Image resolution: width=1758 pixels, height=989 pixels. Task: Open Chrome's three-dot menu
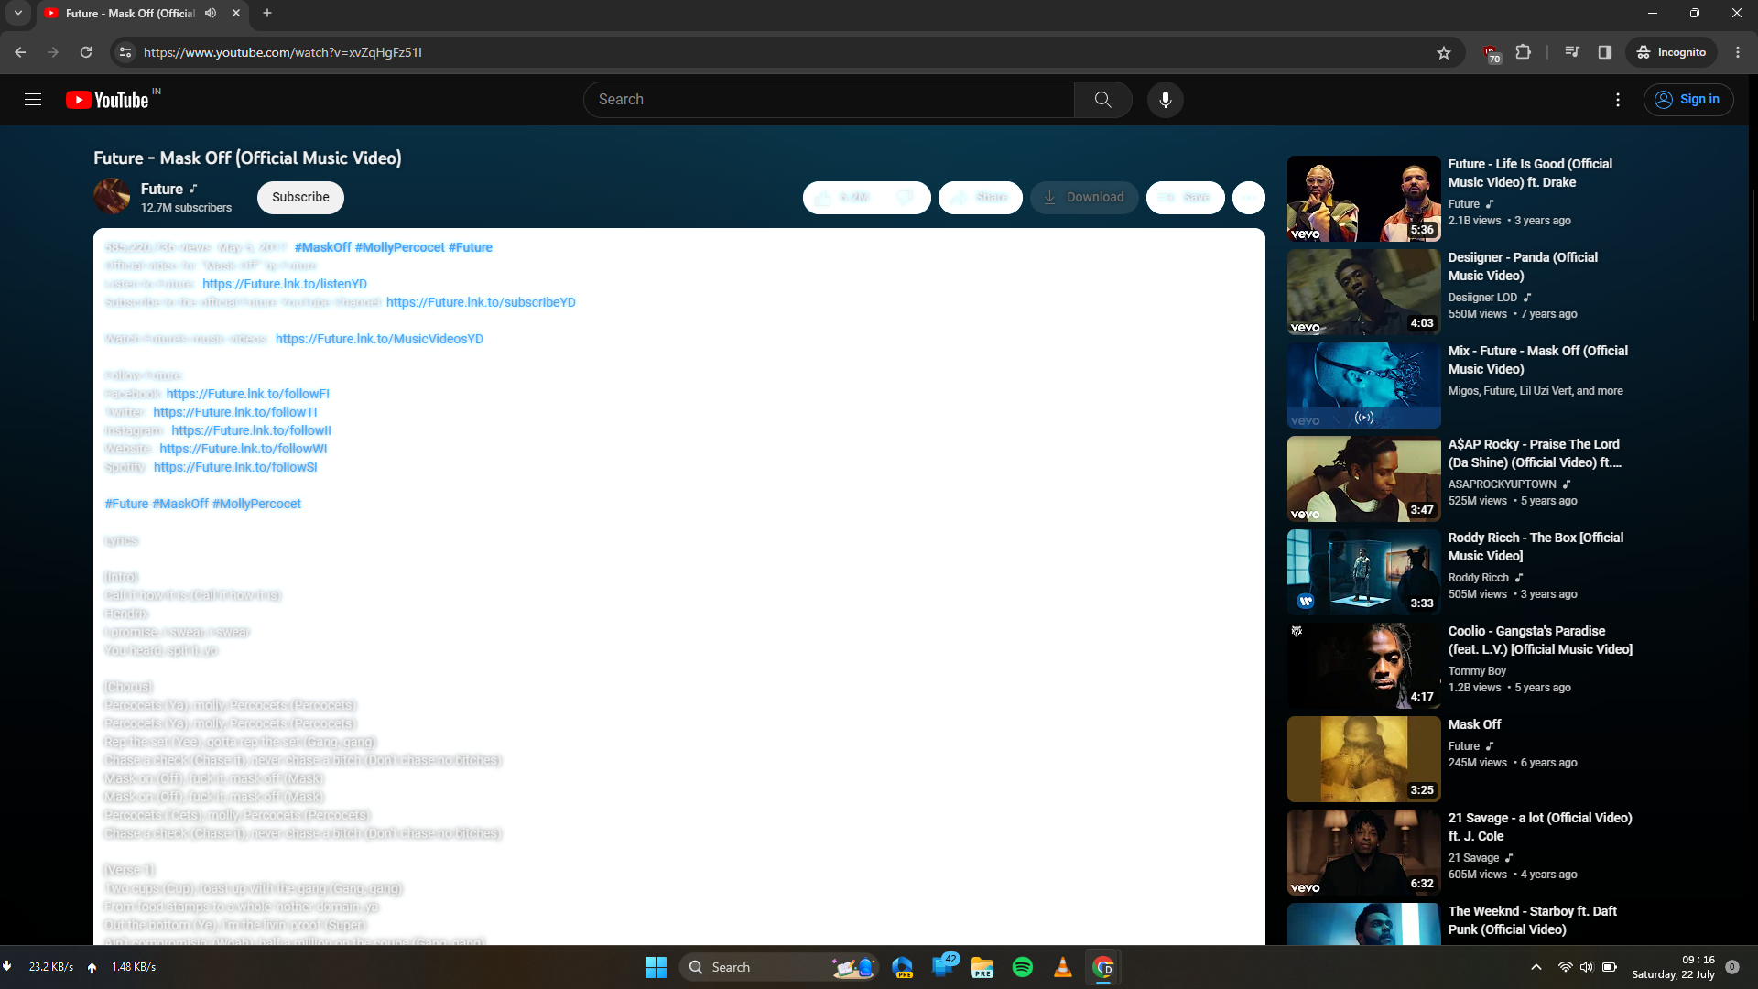click(1737, 52)
